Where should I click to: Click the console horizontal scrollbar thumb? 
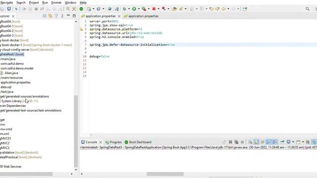point(165,174)
